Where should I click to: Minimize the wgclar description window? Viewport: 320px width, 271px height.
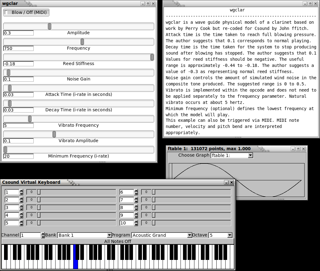coord(305,3)
